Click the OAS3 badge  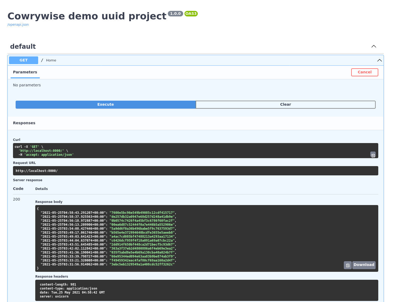(x=191, y=14)
